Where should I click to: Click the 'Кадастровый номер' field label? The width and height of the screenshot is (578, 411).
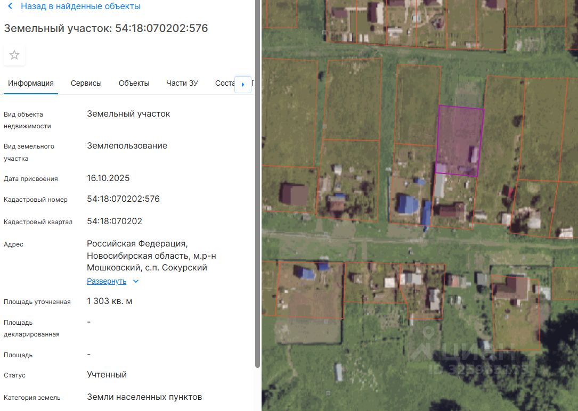[36, 200]
